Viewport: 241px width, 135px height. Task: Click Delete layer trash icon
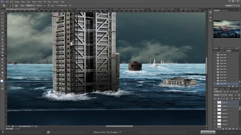tap(236, 129)
